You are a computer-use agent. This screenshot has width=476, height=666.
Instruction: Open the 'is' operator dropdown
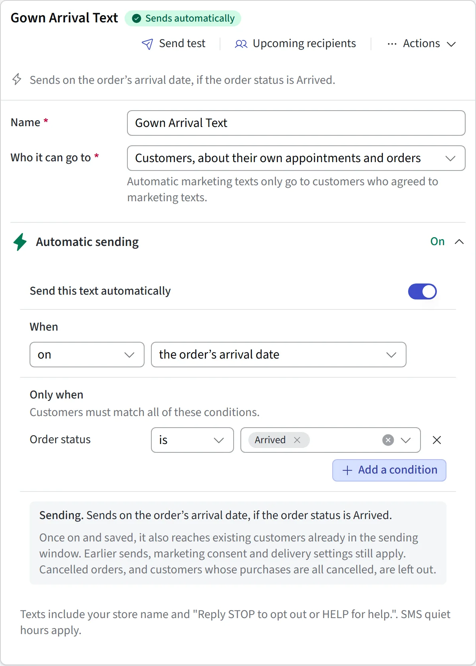[192, 440]
